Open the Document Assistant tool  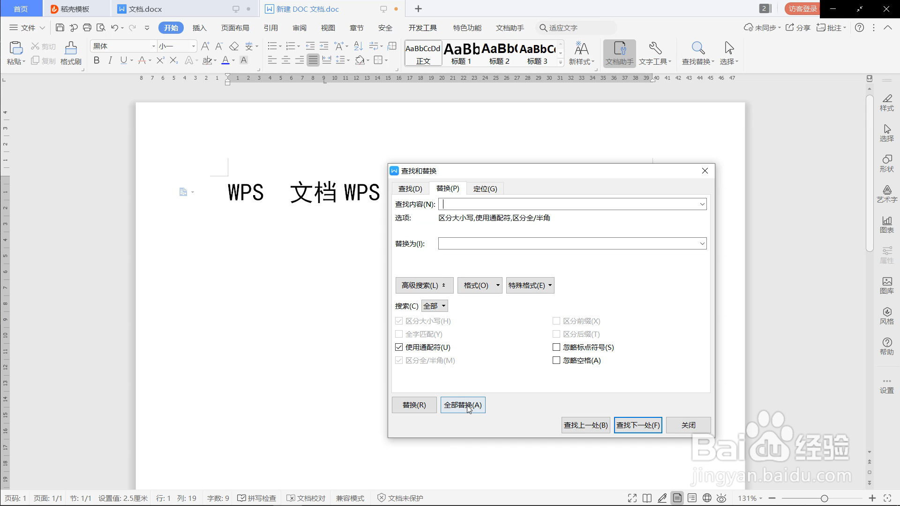coord(619,53)
